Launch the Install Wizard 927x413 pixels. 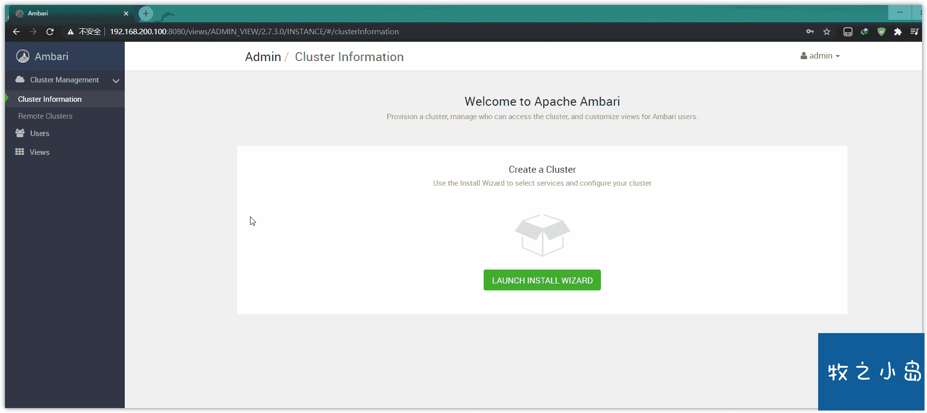click(x=542, y=280)
